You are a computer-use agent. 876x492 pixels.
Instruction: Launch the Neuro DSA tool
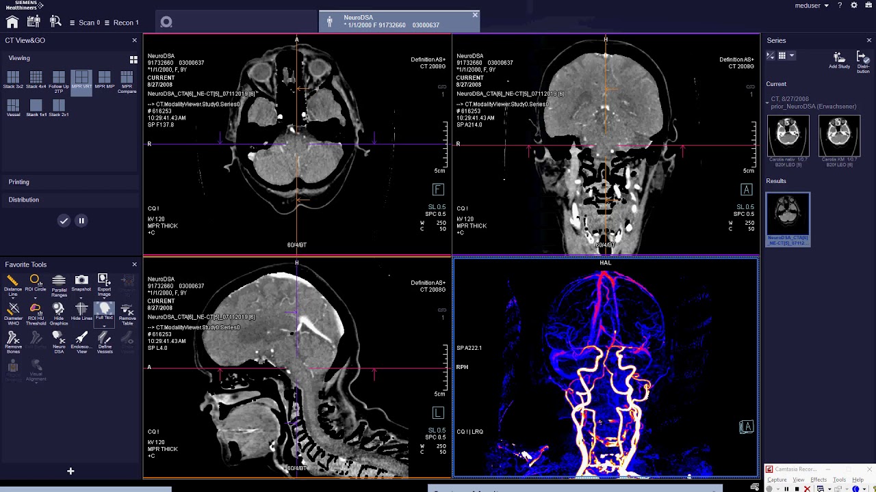(59, 342)
